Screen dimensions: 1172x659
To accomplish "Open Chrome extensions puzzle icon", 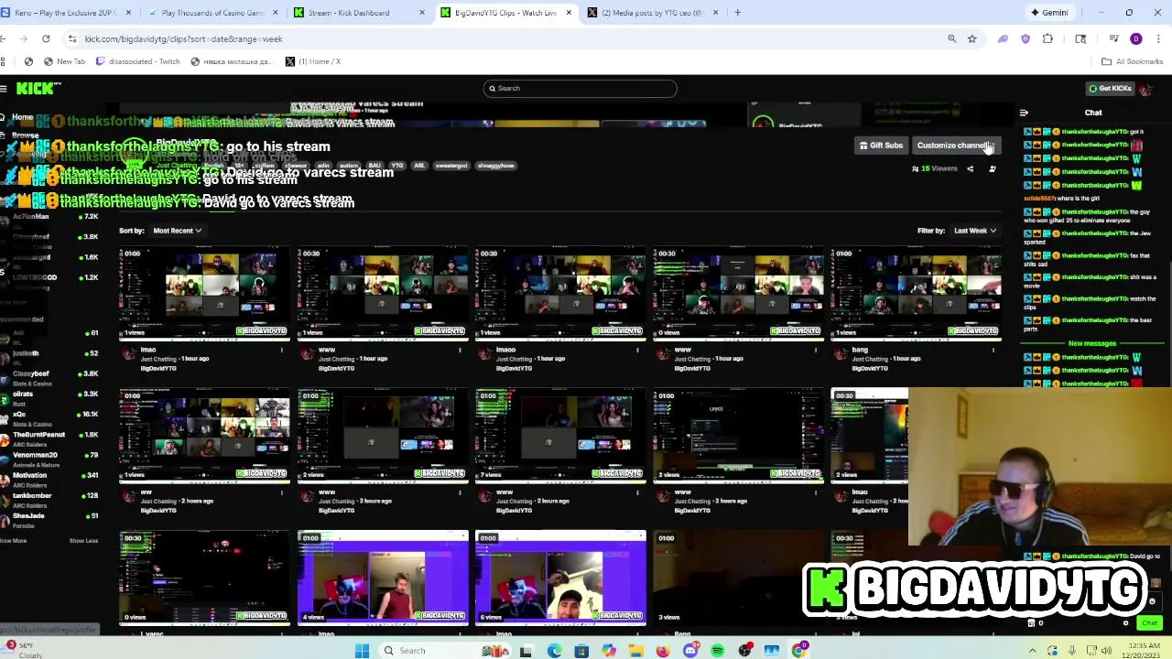I will click(x=1048, y=38).
